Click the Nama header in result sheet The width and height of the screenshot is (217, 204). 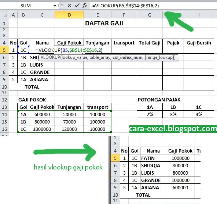point(153,151)
